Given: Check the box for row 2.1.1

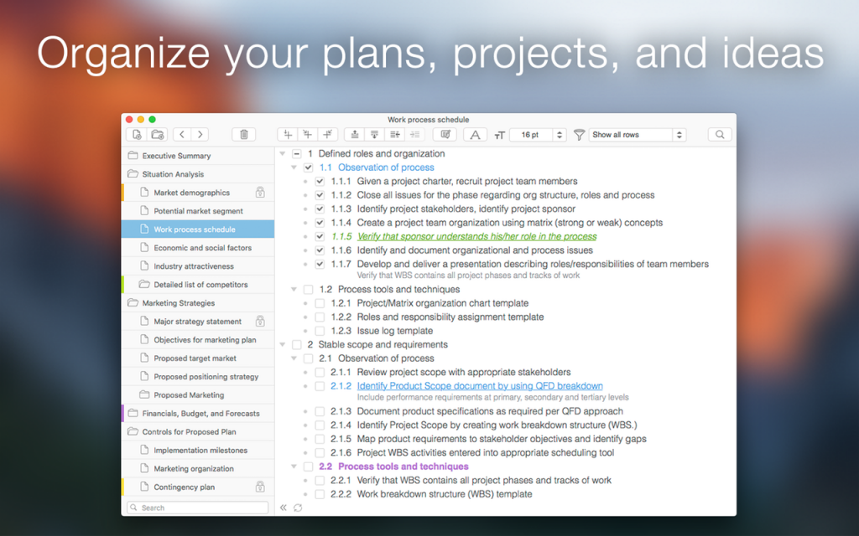Looking at the screenshot, I should point(320,372).
